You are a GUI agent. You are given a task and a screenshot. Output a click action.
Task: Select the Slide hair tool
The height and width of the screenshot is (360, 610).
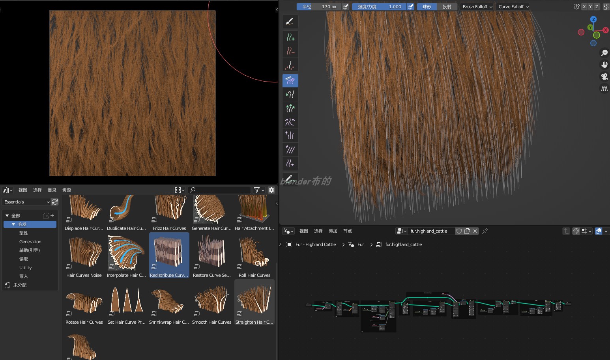(290, 163)
